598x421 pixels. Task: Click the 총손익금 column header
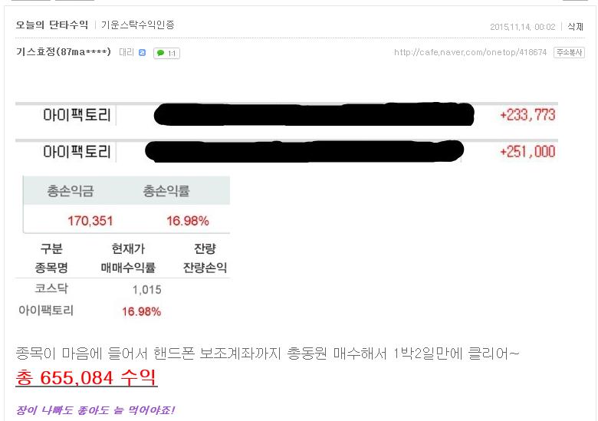point(71,191)
